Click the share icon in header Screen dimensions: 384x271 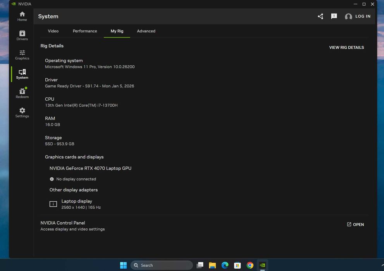[320, 16]
